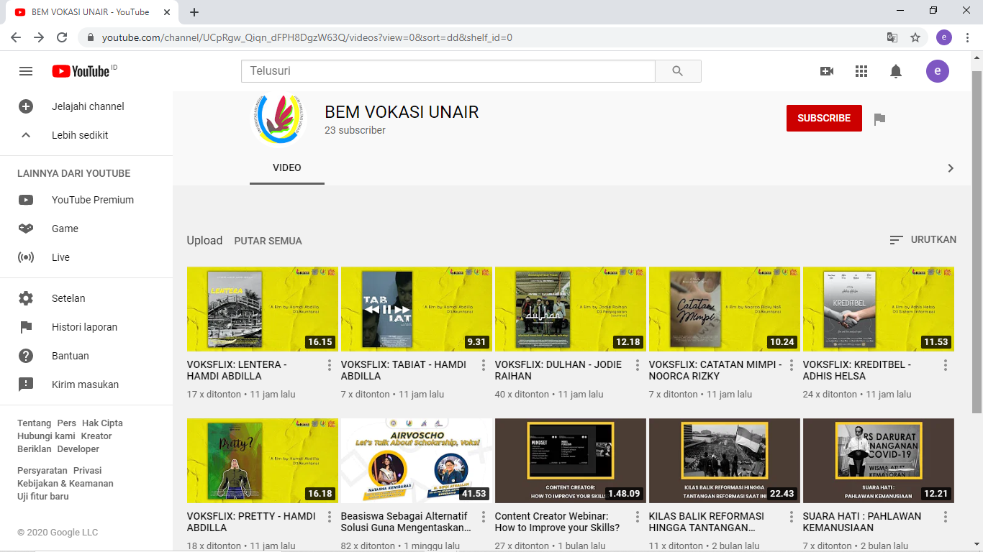Open options menu for VOKSFLIX: LENTERA video
Screen dimensions: 983x552
pos(330,365)
